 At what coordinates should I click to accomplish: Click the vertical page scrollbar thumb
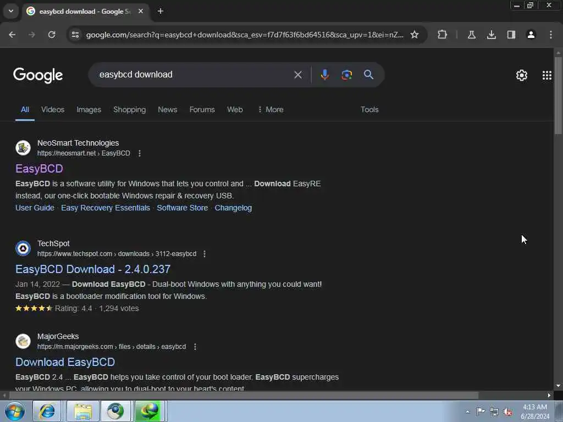coord(558,96)
